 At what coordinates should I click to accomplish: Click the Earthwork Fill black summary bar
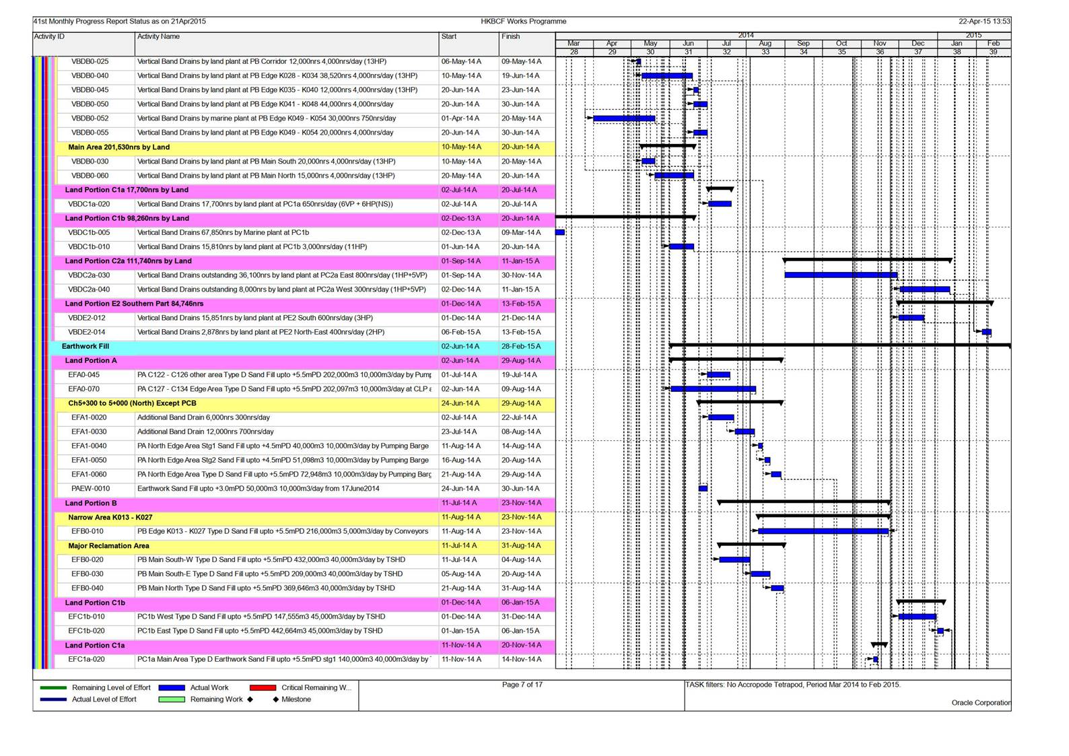[x=840, y=345]
